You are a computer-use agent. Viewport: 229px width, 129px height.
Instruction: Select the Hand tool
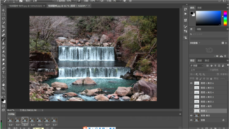(3, 85)
